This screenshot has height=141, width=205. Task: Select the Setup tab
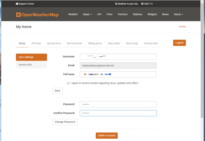coord(22,43)
